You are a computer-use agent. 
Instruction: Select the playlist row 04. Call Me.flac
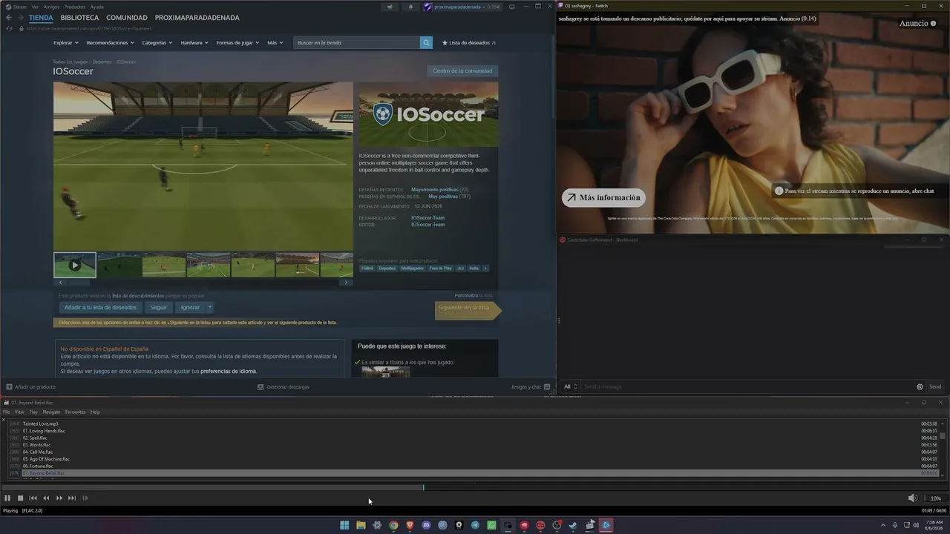coord(474,452)
